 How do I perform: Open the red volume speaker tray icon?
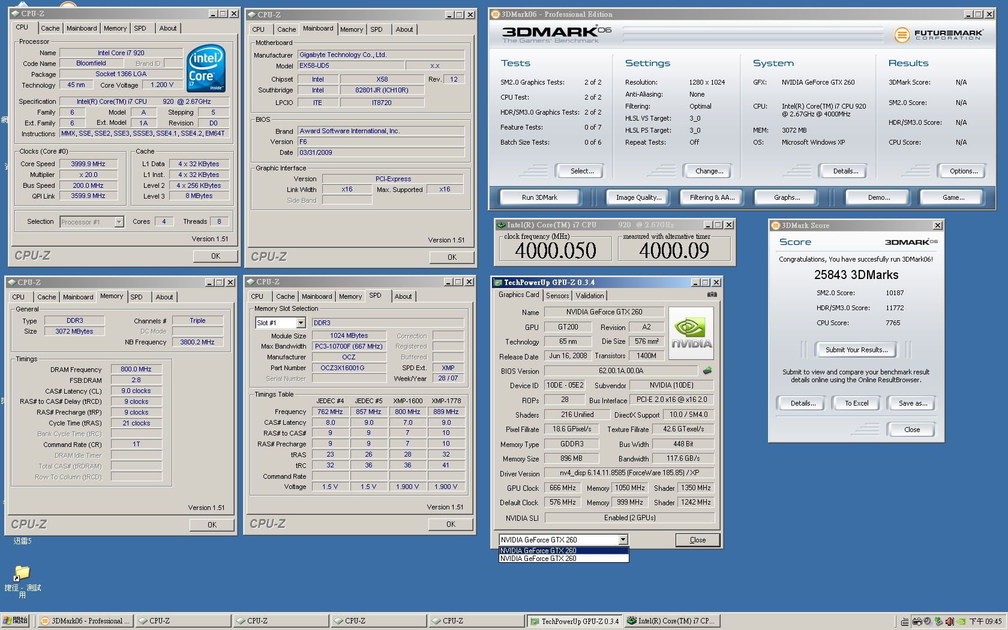point(949,621)
